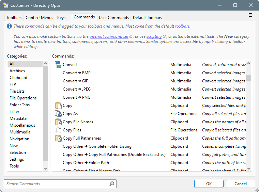Go to the Default Toolbars tab
Image resolution: width=259 pixels, height=192 pixels.
[147, 18]
